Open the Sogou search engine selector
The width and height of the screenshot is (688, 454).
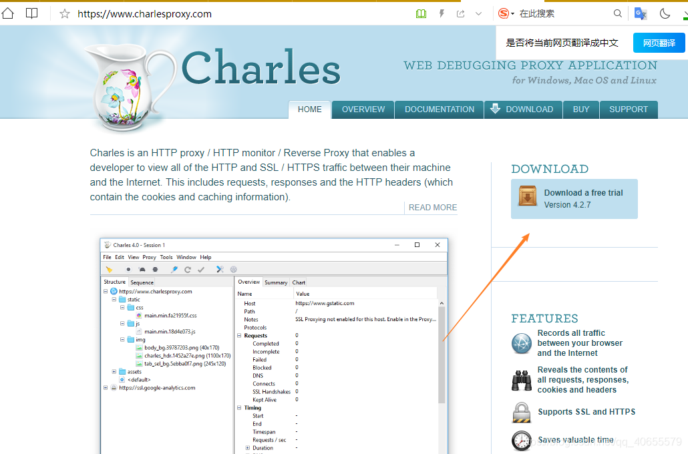coord(506,13)
